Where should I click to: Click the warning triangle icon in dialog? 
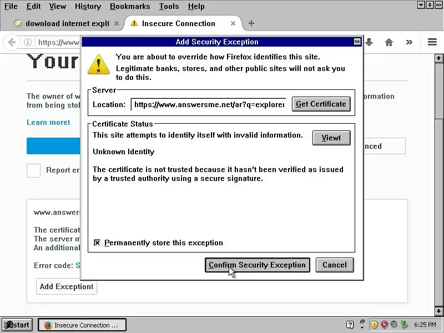(x=99, y=64)
